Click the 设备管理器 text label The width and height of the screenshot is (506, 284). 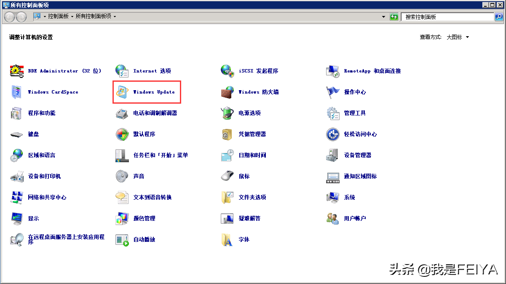pyautogui.click(x=358, y=155)
